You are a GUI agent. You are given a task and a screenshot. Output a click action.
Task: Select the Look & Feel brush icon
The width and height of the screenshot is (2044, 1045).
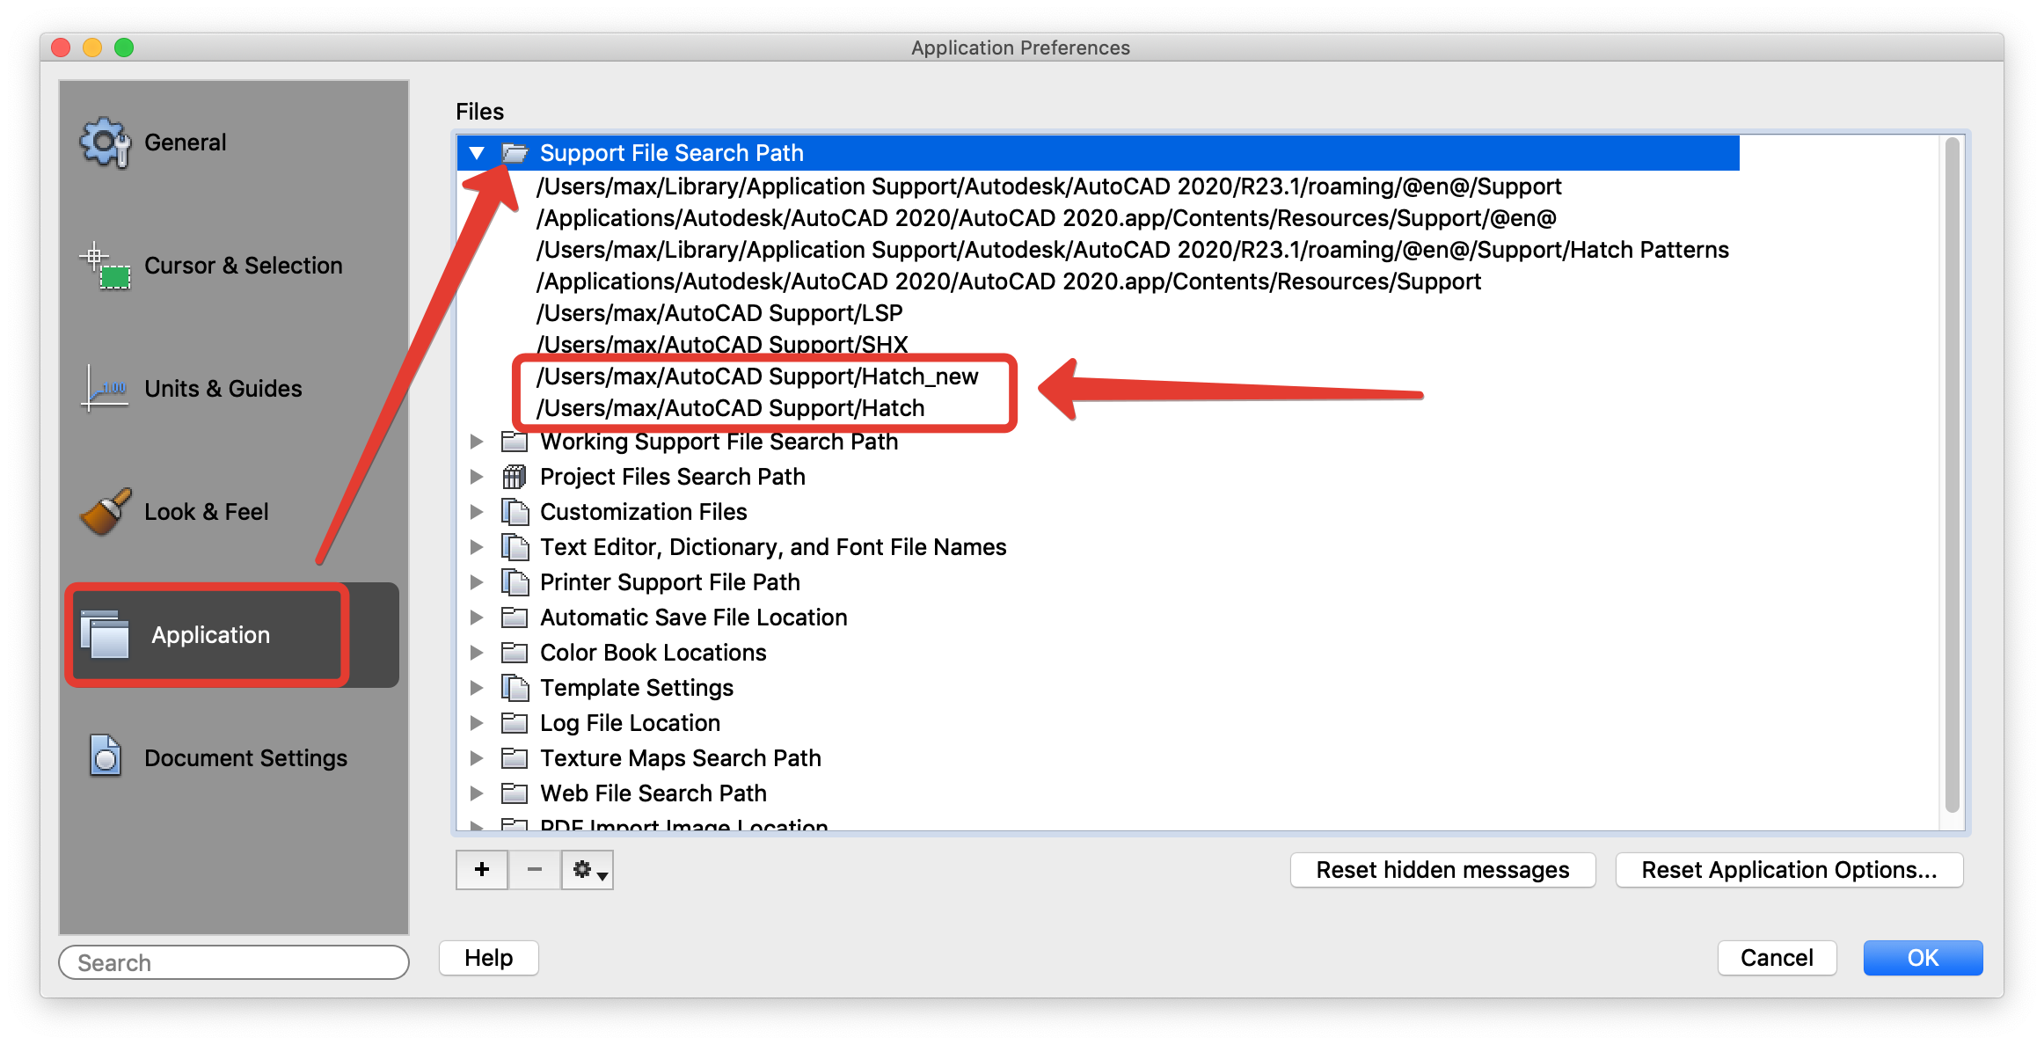click(x=103, y=511)
